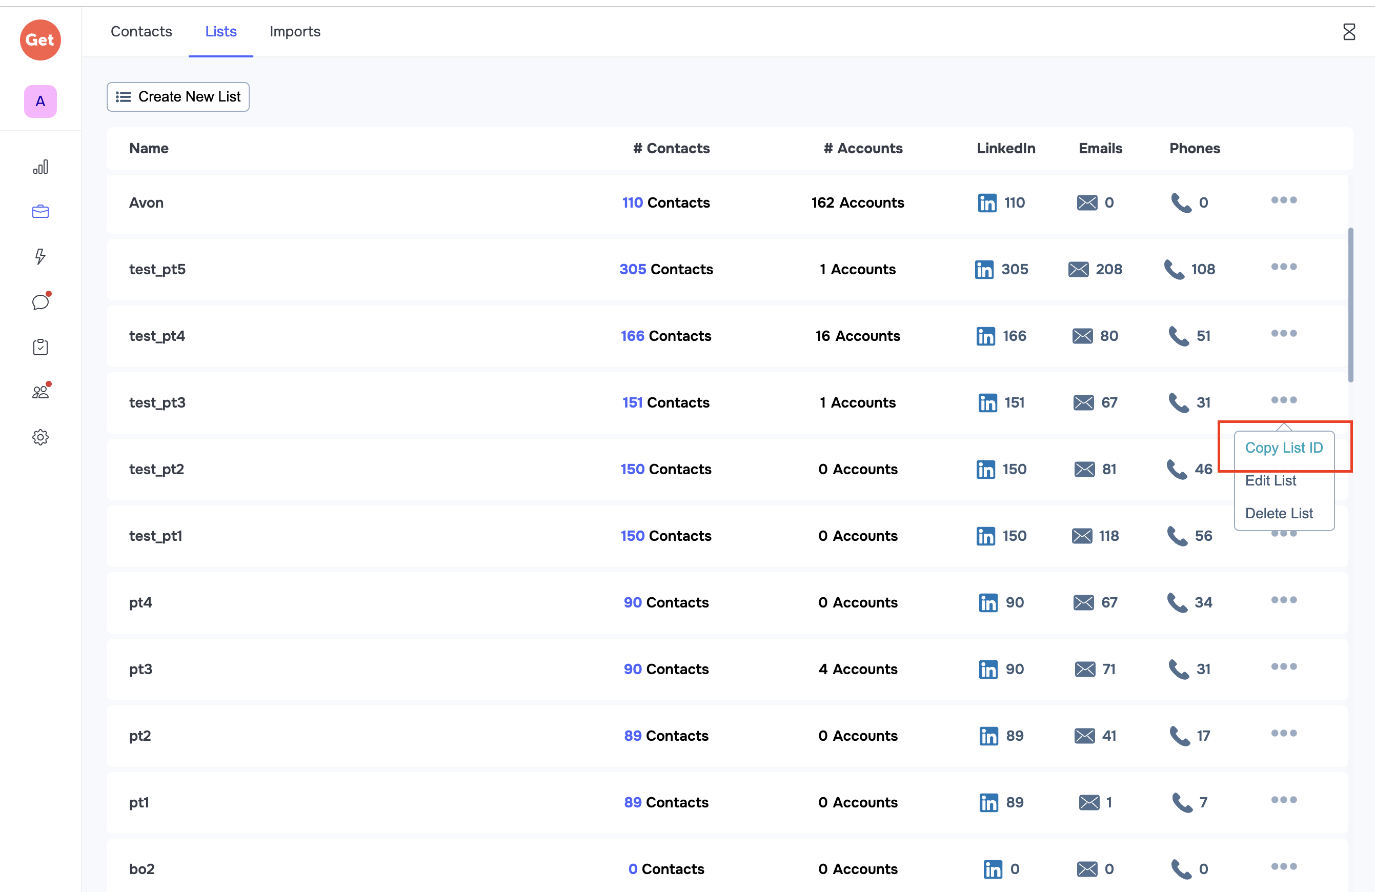Open the analytics bar chart sidebar icon
The height and width of the screenshot is (892, 1375).
pyautogui.click(x=41, y=168)
